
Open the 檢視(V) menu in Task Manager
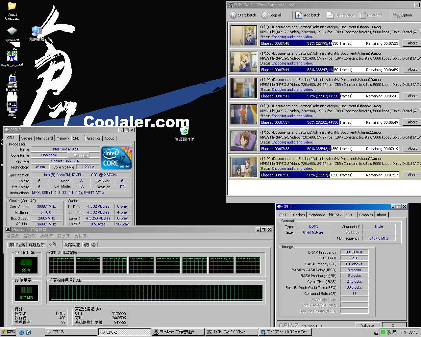click(x=47, y=236)
